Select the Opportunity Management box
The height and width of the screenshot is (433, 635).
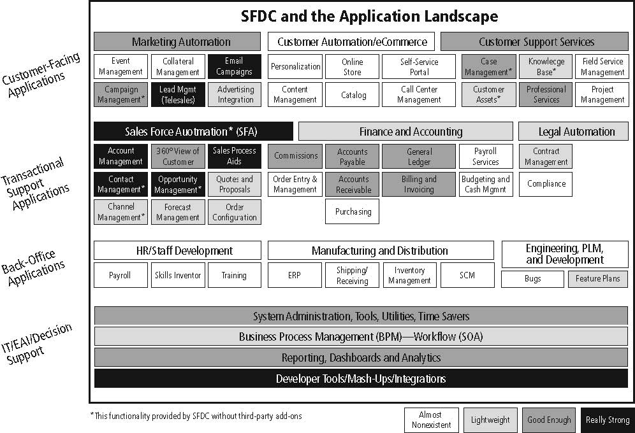[177, 184]
